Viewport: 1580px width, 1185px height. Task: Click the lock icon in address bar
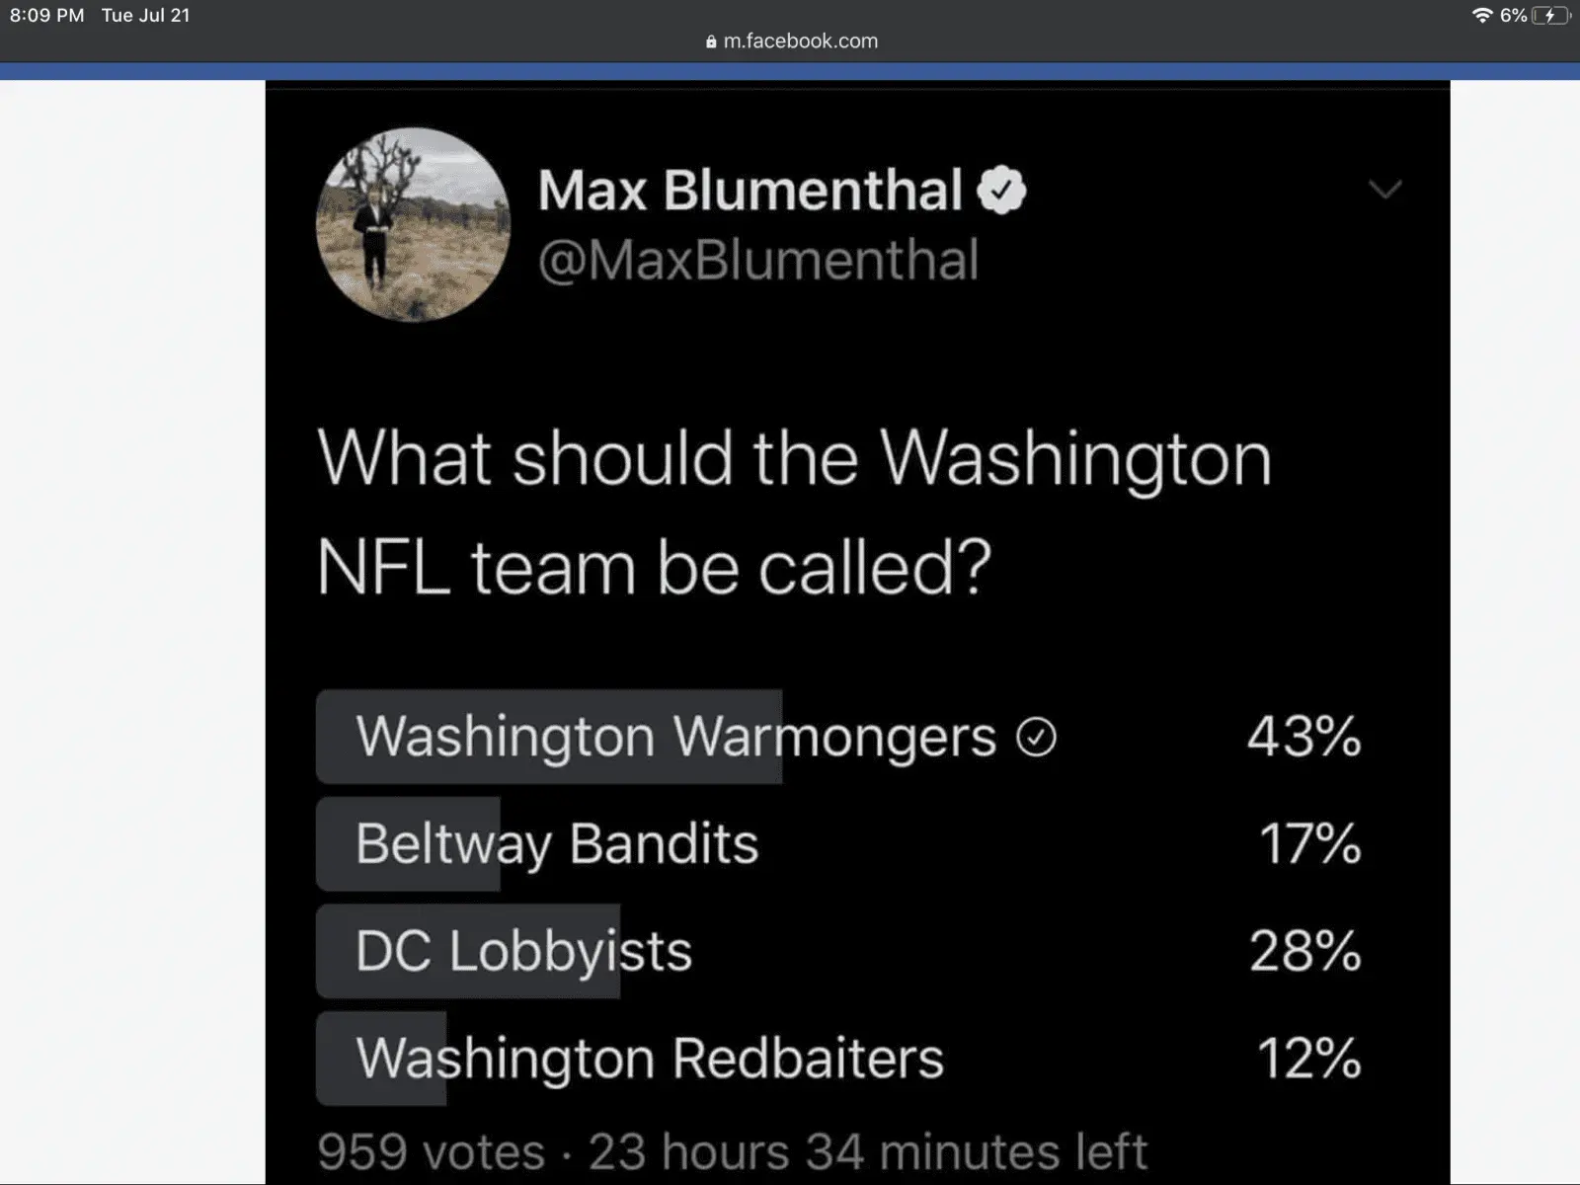[711, 42]
